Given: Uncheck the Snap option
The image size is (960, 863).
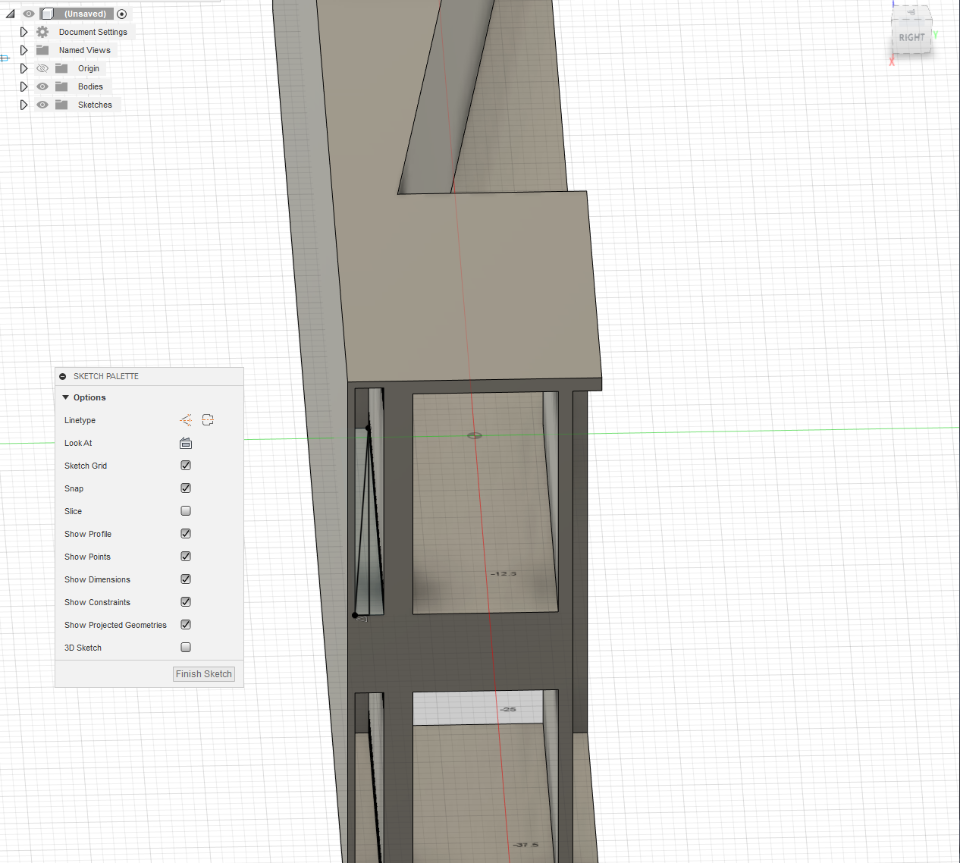Looking at the screenshot, I should point(186,488).
